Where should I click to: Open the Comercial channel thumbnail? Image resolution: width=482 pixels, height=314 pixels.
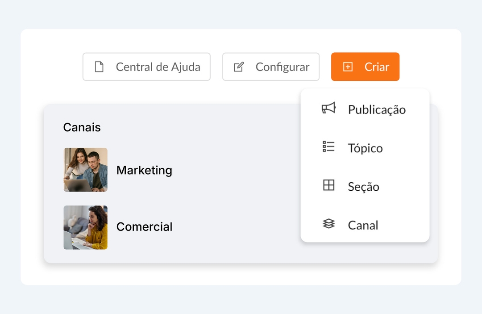pos(85,228)
